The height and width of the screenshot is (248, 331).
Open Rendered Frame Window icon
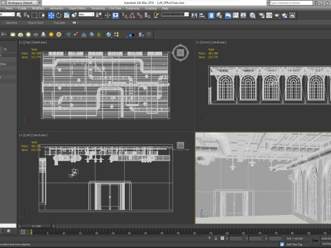click(x=269, y=15)
